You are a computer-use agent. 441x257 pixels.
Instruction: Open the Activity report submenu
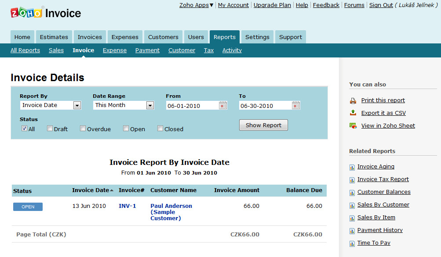click(x=232, y=50)
